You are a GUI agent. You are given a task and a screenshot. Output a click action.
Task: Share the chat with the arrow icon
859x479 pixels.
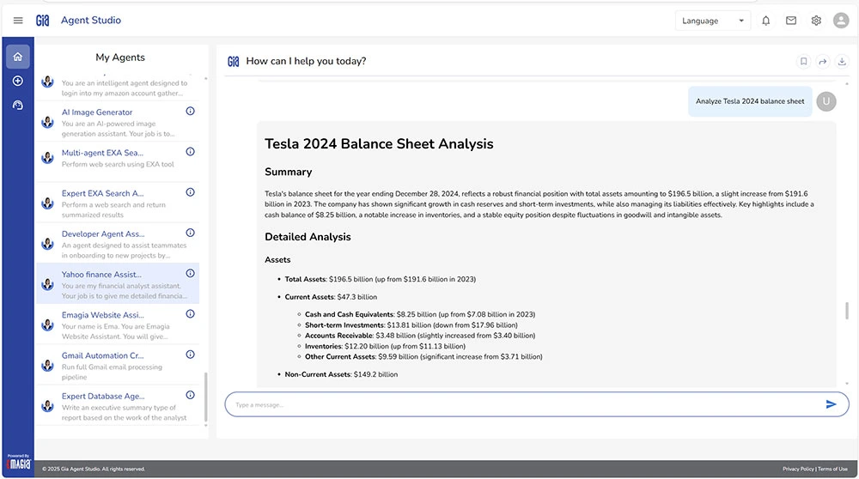coord(822,61)
